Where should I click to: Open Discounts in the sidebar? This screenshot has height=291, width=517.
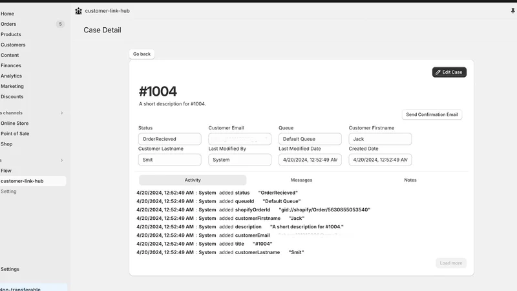point(12,96)
